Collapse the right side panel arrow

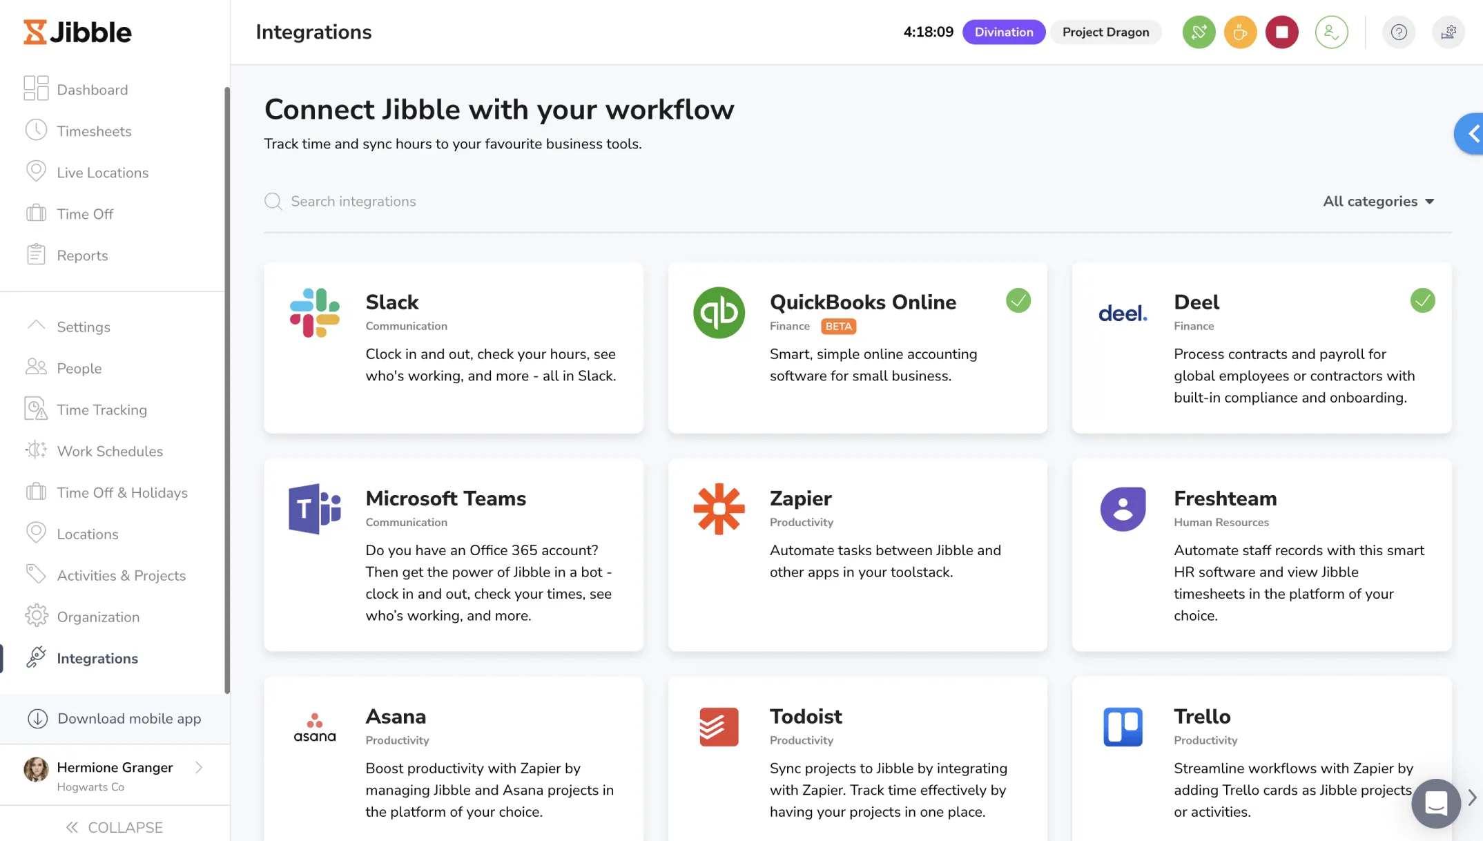click(x=1473, y=133)
